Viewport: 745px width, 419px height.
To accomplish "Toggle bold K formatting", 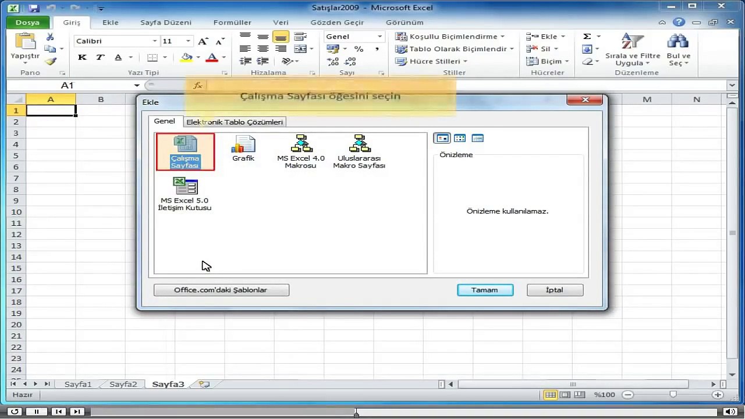I will [x=82, y=57].
